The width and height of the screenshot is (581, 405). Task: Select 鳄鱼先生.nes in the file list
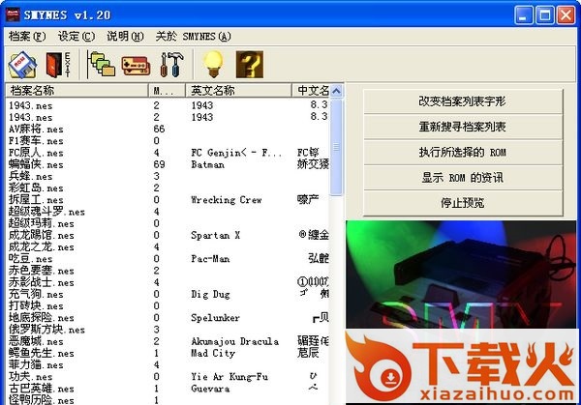pos(41,353)
